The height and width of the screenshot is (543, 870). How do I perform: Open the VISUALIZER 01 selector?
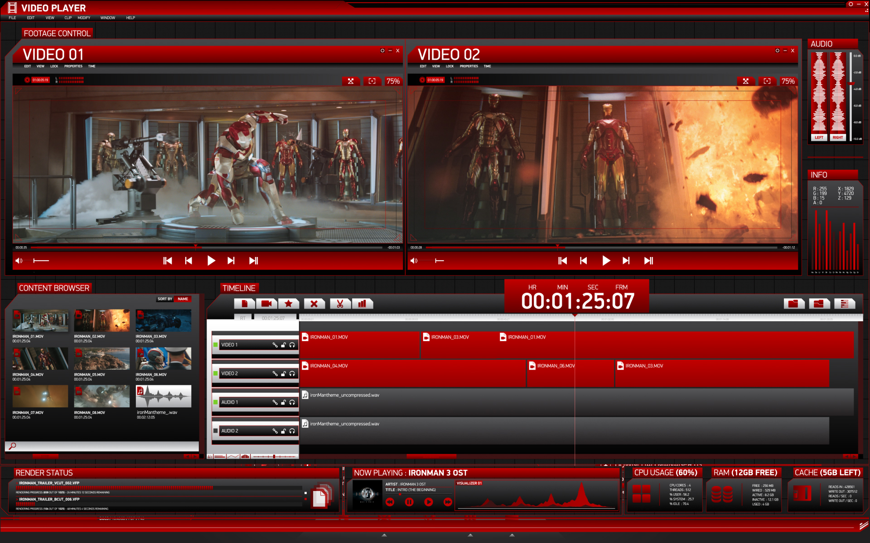tap(469, 483)
